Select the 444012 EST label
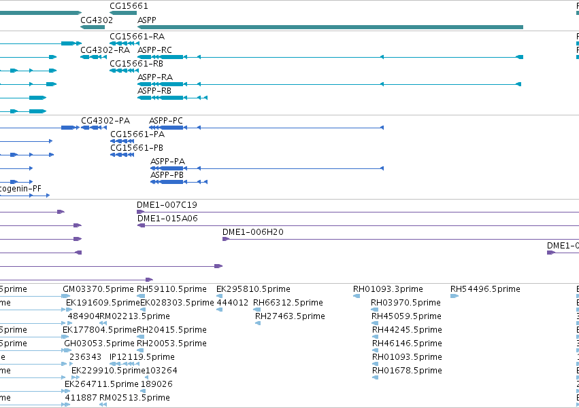Viewport: 579px width, 408px height. tap(232, 303)
